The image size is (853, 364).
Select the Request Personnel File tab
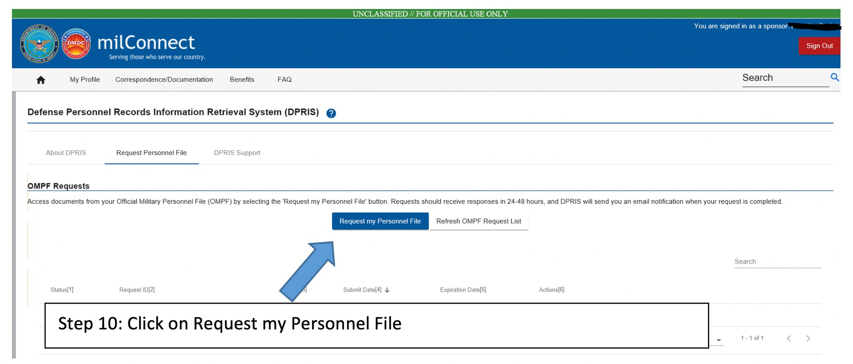click(151, 153)
